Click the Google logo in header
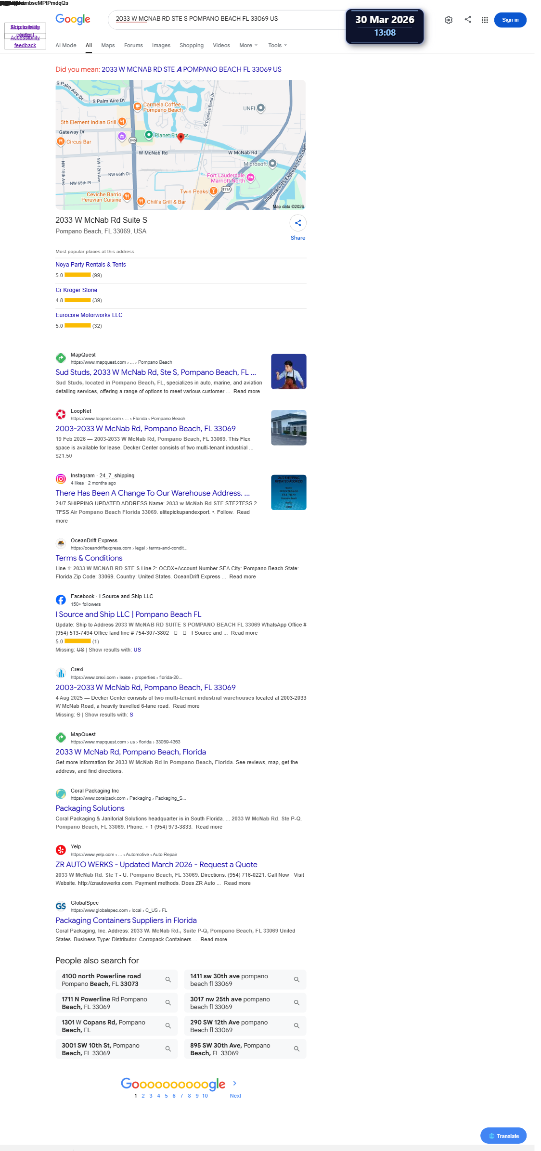 click(x=73, y=19)
